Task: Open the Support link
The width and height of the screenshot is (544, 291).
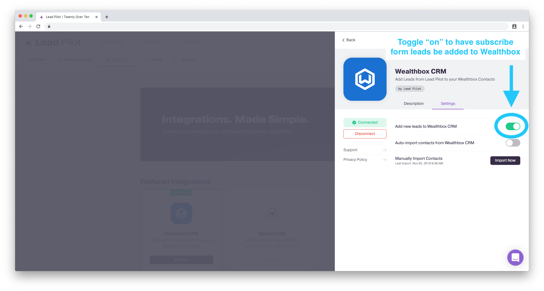Action: [x=365, y=150]
